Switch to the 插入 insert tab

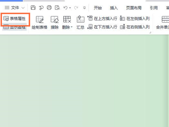[114, 8]
